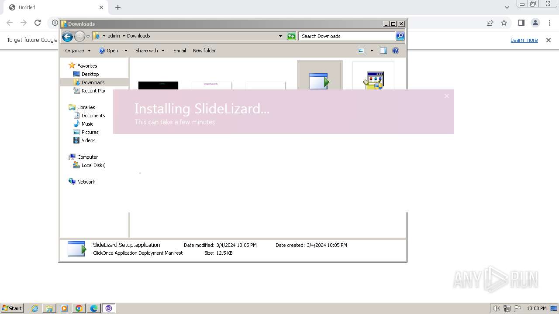Select Network in the navigation pane
559x314 pixels.
click(82, 182)
